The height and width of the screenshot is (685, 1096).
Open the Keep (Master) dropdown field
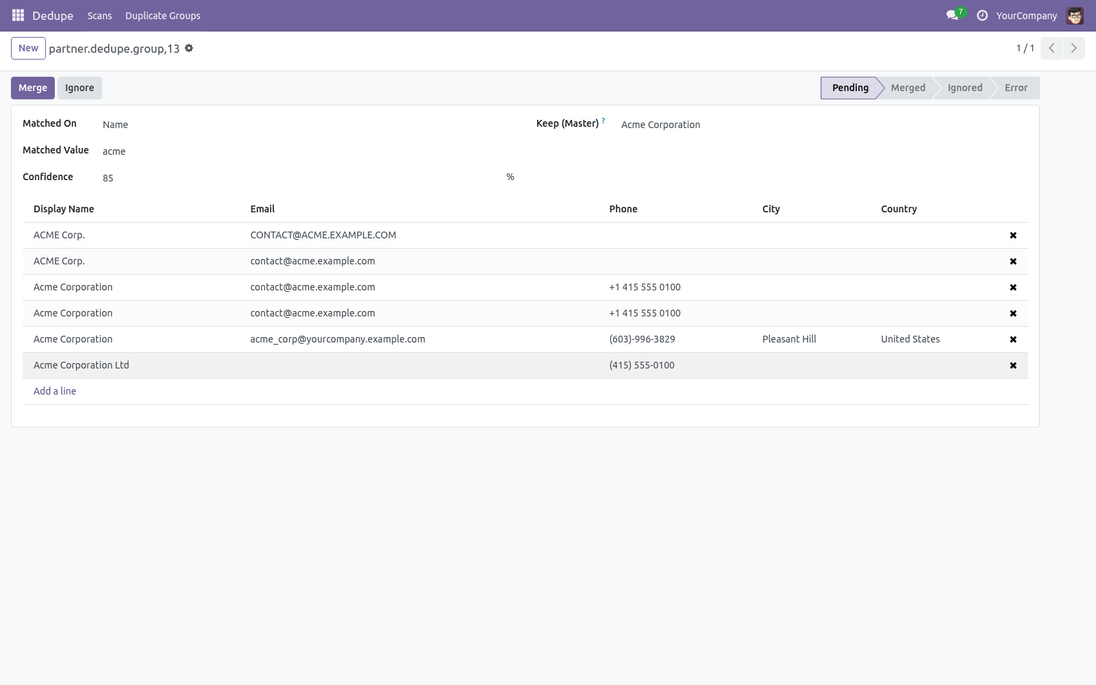[824, 125]
